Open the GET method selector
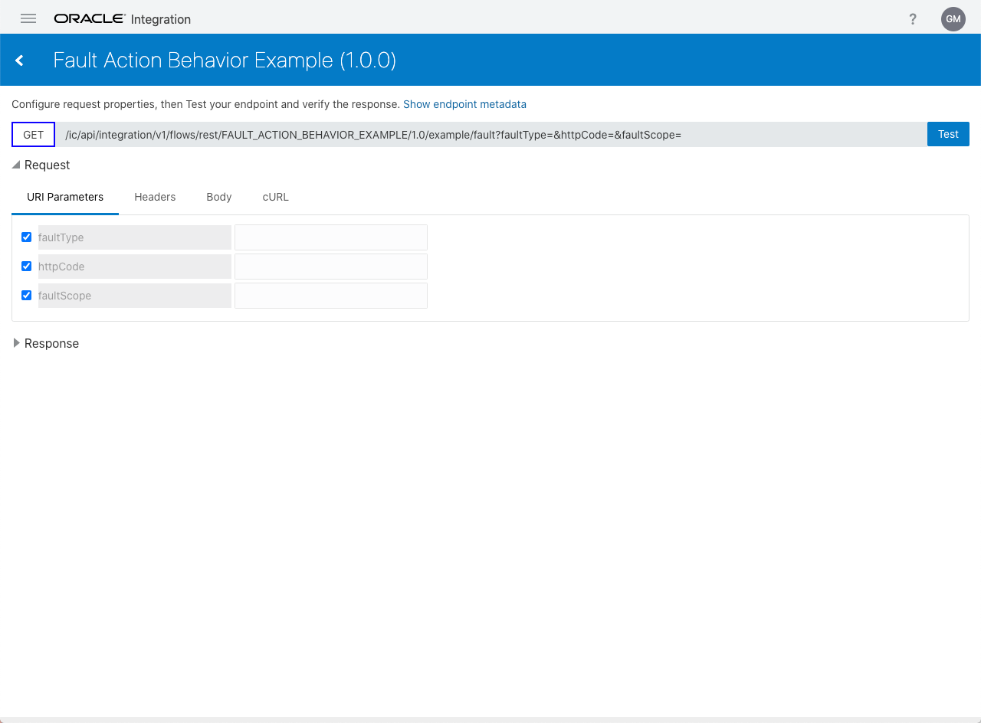The width and height of the screenshot is (981, 723). coord(34,135)
